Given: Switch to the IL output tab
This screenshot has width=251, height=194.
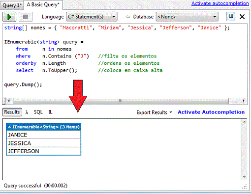Looking at the screenshot, I should click(x=50, y=112).
